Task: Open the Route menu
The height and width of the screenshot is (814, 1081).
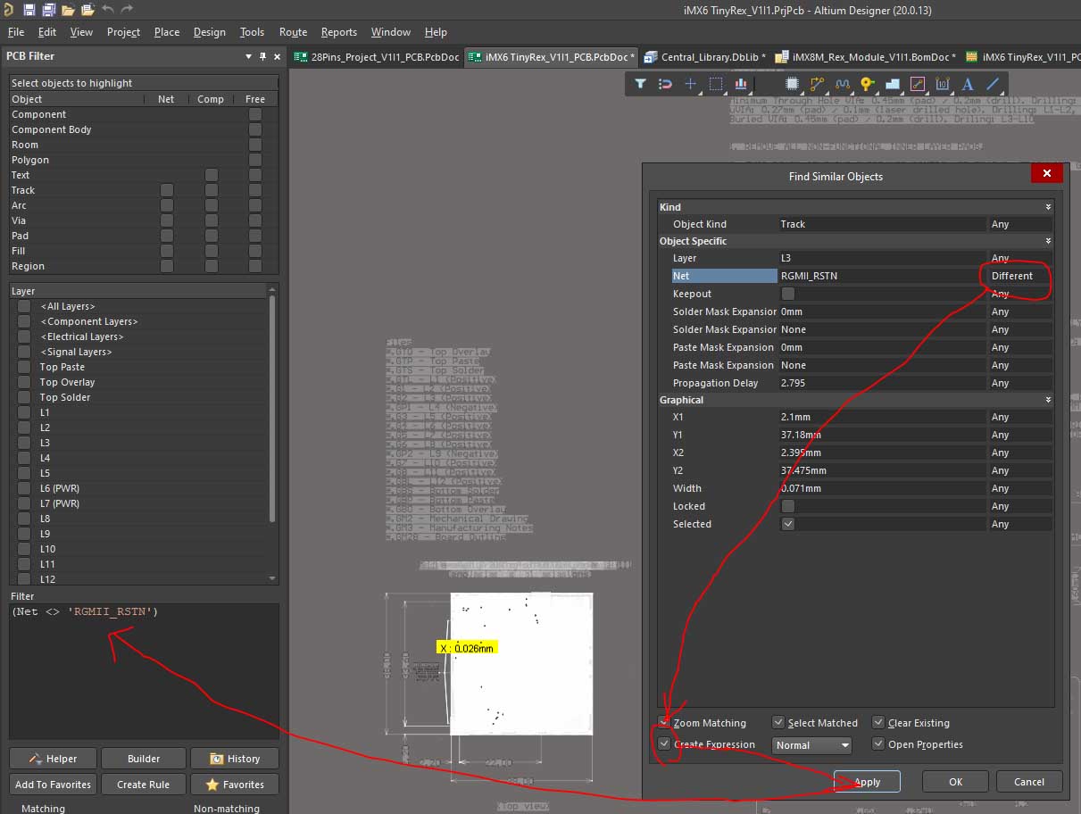Action: pyautogui.click(x=293, y=32)
